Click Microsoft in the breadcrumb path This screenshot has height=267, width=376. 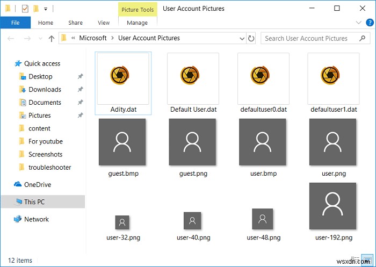tap(93, 38)
